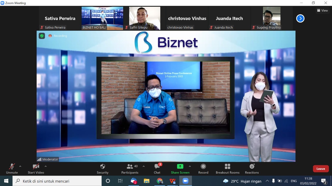Screen dimensions: 332x186
Task: Open Google Chrome from the taskbar
Action: pos(160,181)
